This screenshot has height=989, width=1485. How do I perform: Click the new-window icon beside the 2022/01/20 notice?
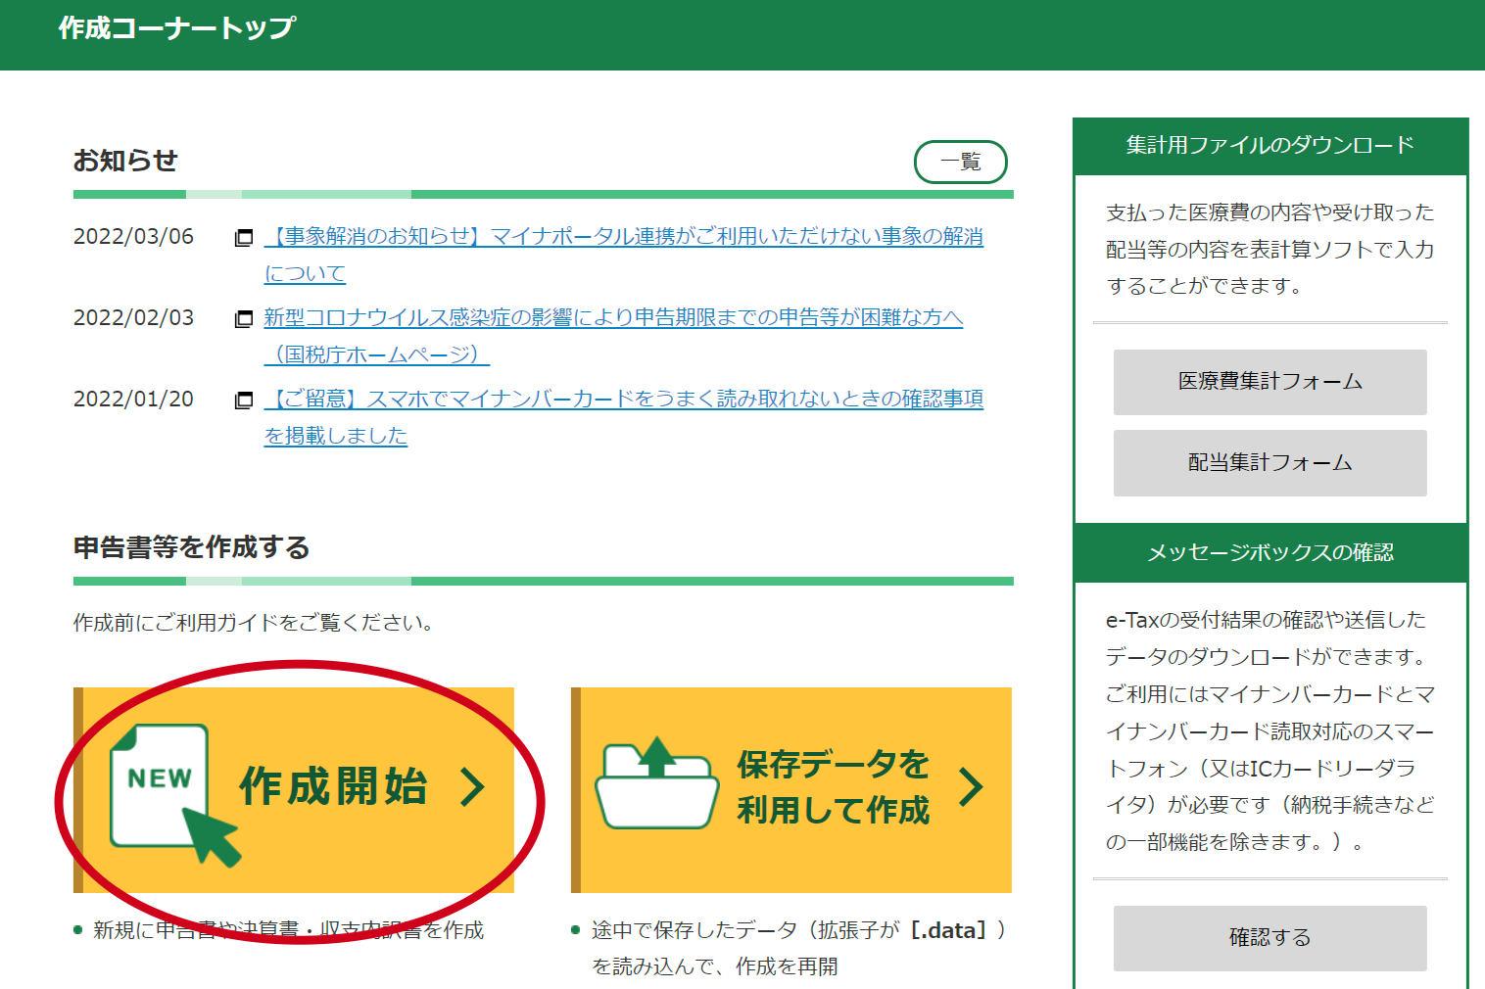[x=244, y=400]
